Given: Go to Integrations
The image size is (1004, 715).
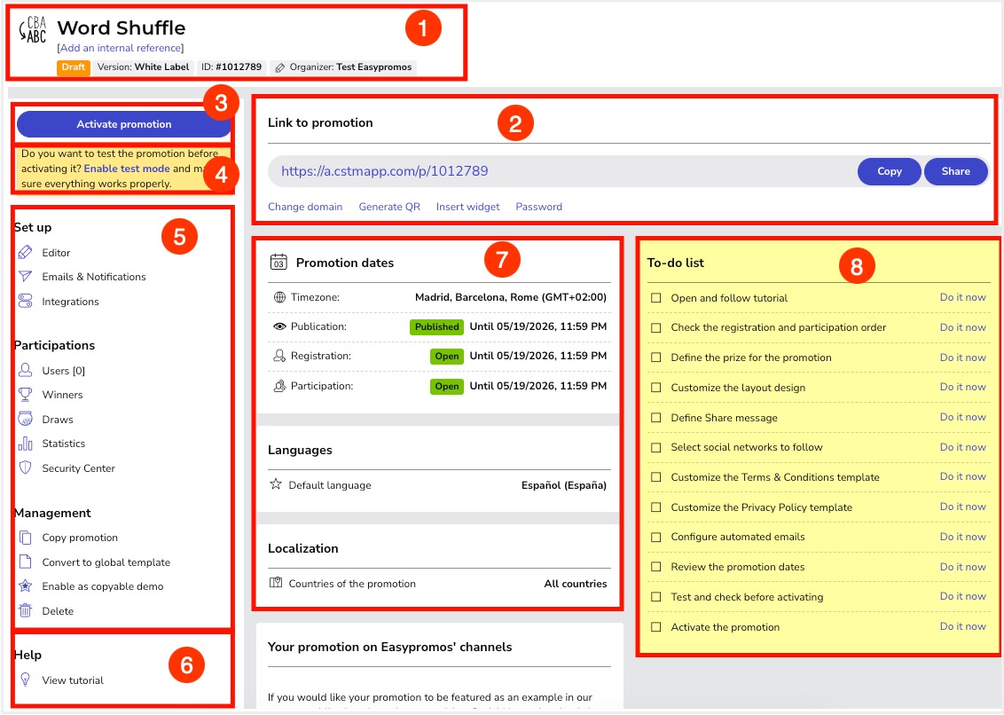Looking at the screenshot, I should coord(70,302).
